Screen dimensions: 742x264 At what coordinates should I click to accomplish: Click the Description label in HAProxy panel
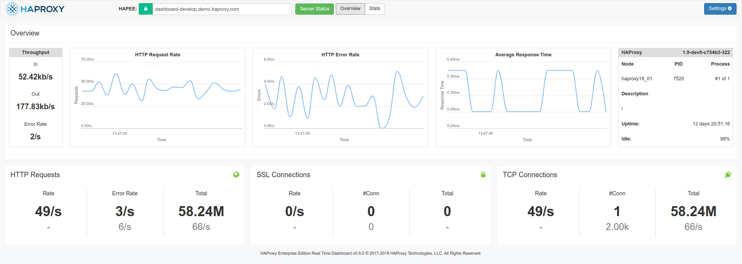(635, 94)
